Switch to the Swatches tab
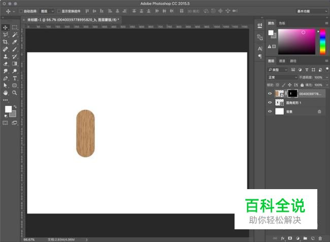The width and height of the screenshot is (330, 242). [282, 23]
